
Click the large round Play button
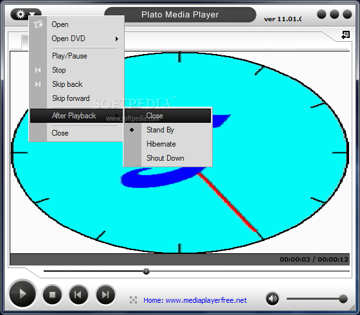pyautogui.click(x=22, y=294)
